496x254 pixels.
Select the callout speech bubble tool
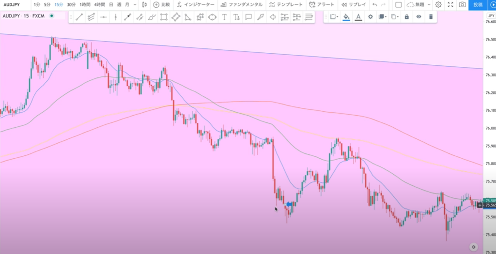pyautogui.click(x=248, y=17)
